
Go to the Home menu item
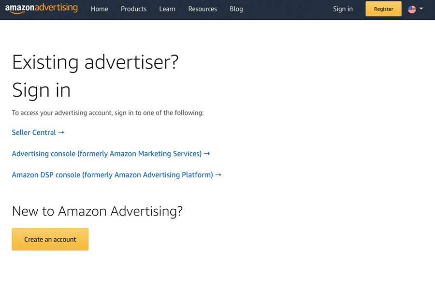tap(99, 9)
